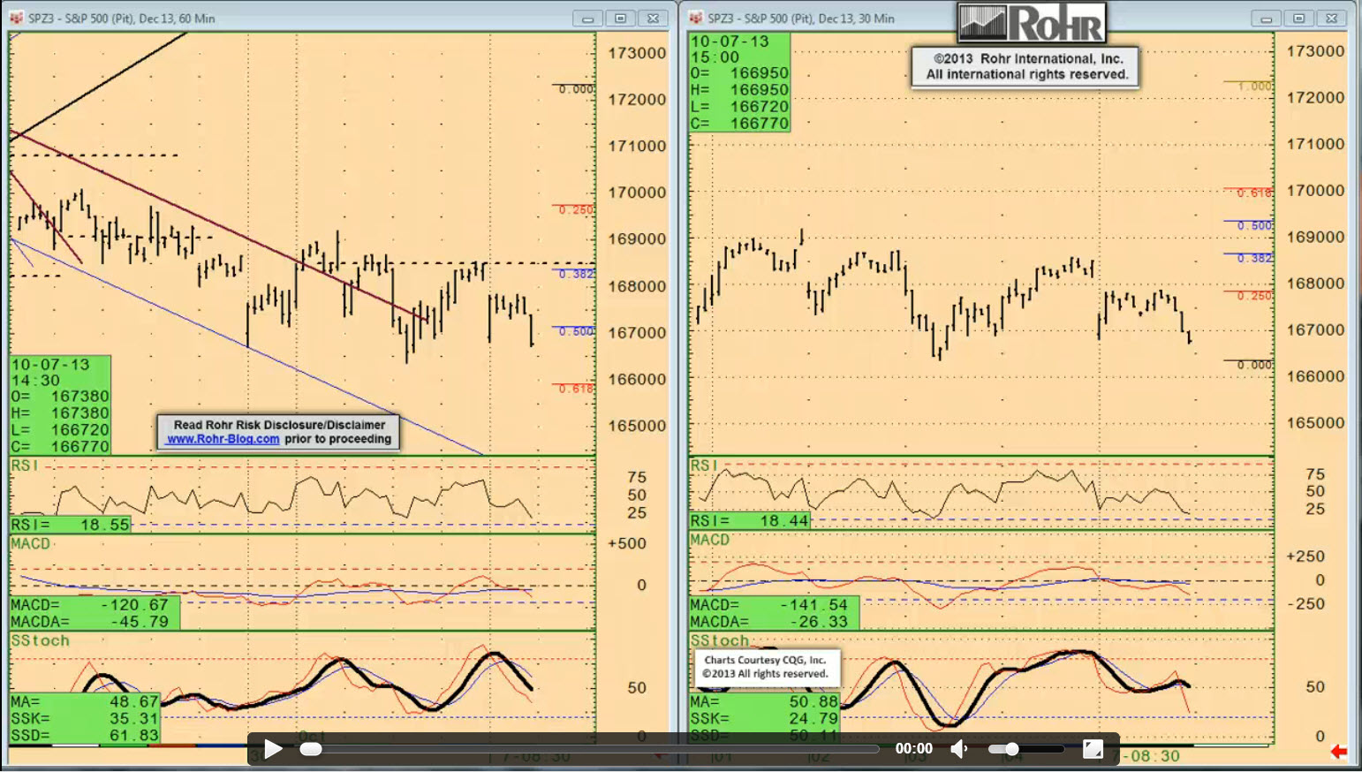Click the right chart OHLC data box

click(x=739, y=82)
